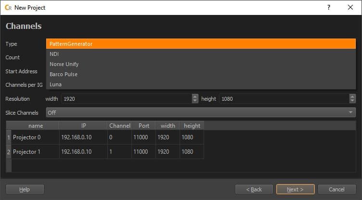Image resolution: width=362 pixels, height=200 pixels.
Task: Go back with the Back button
Action: (254, 189)
